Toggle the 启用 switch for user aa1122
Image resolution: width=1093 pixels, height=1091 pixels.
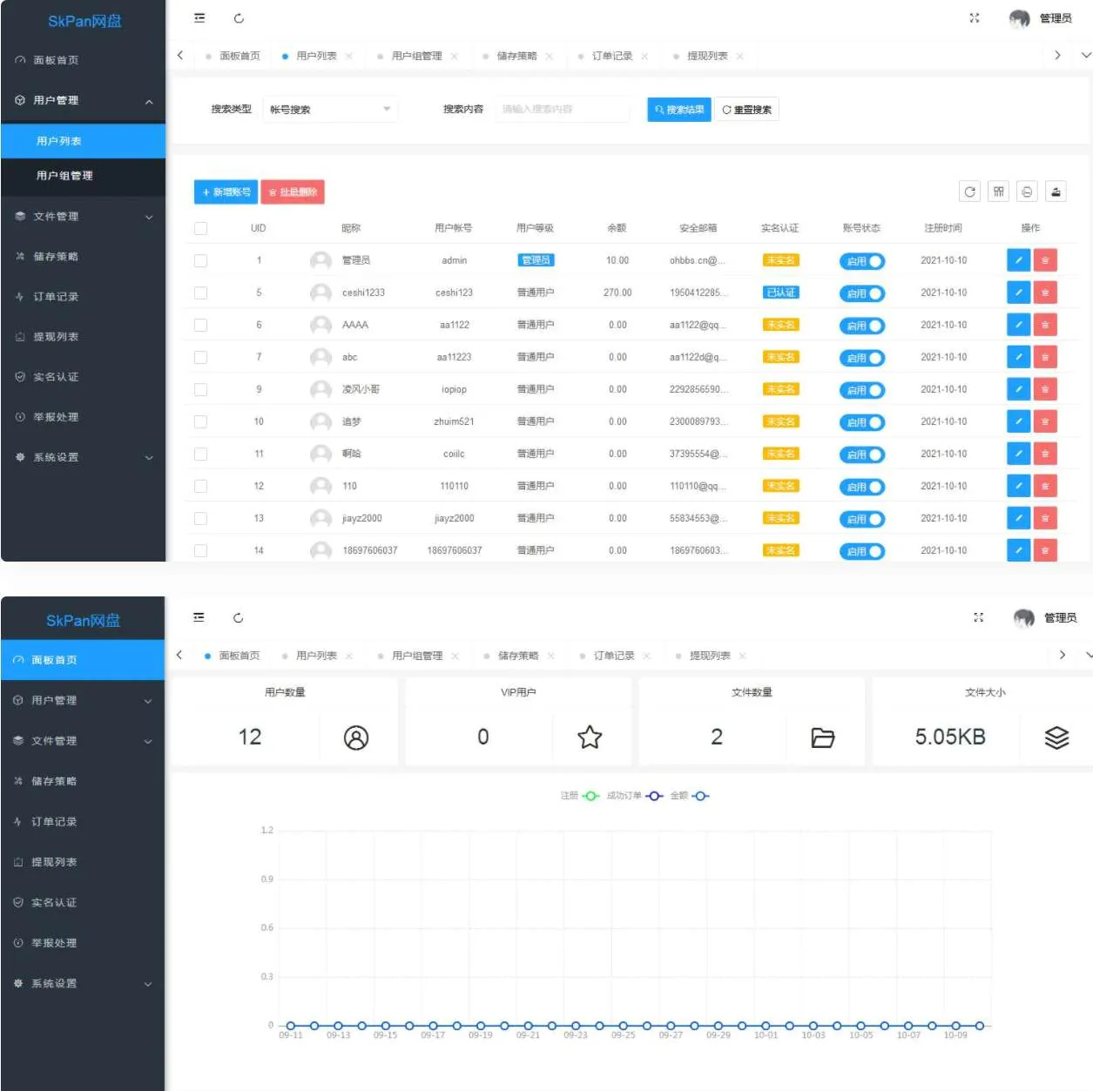coord(861,326)
